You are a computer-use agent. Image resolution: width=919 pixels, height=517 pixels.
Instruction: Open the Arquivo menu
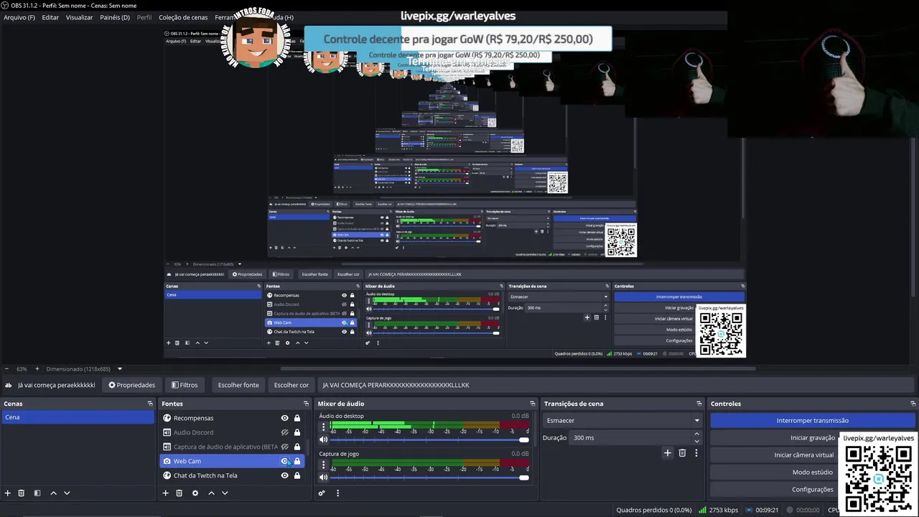tap(19, 17)
